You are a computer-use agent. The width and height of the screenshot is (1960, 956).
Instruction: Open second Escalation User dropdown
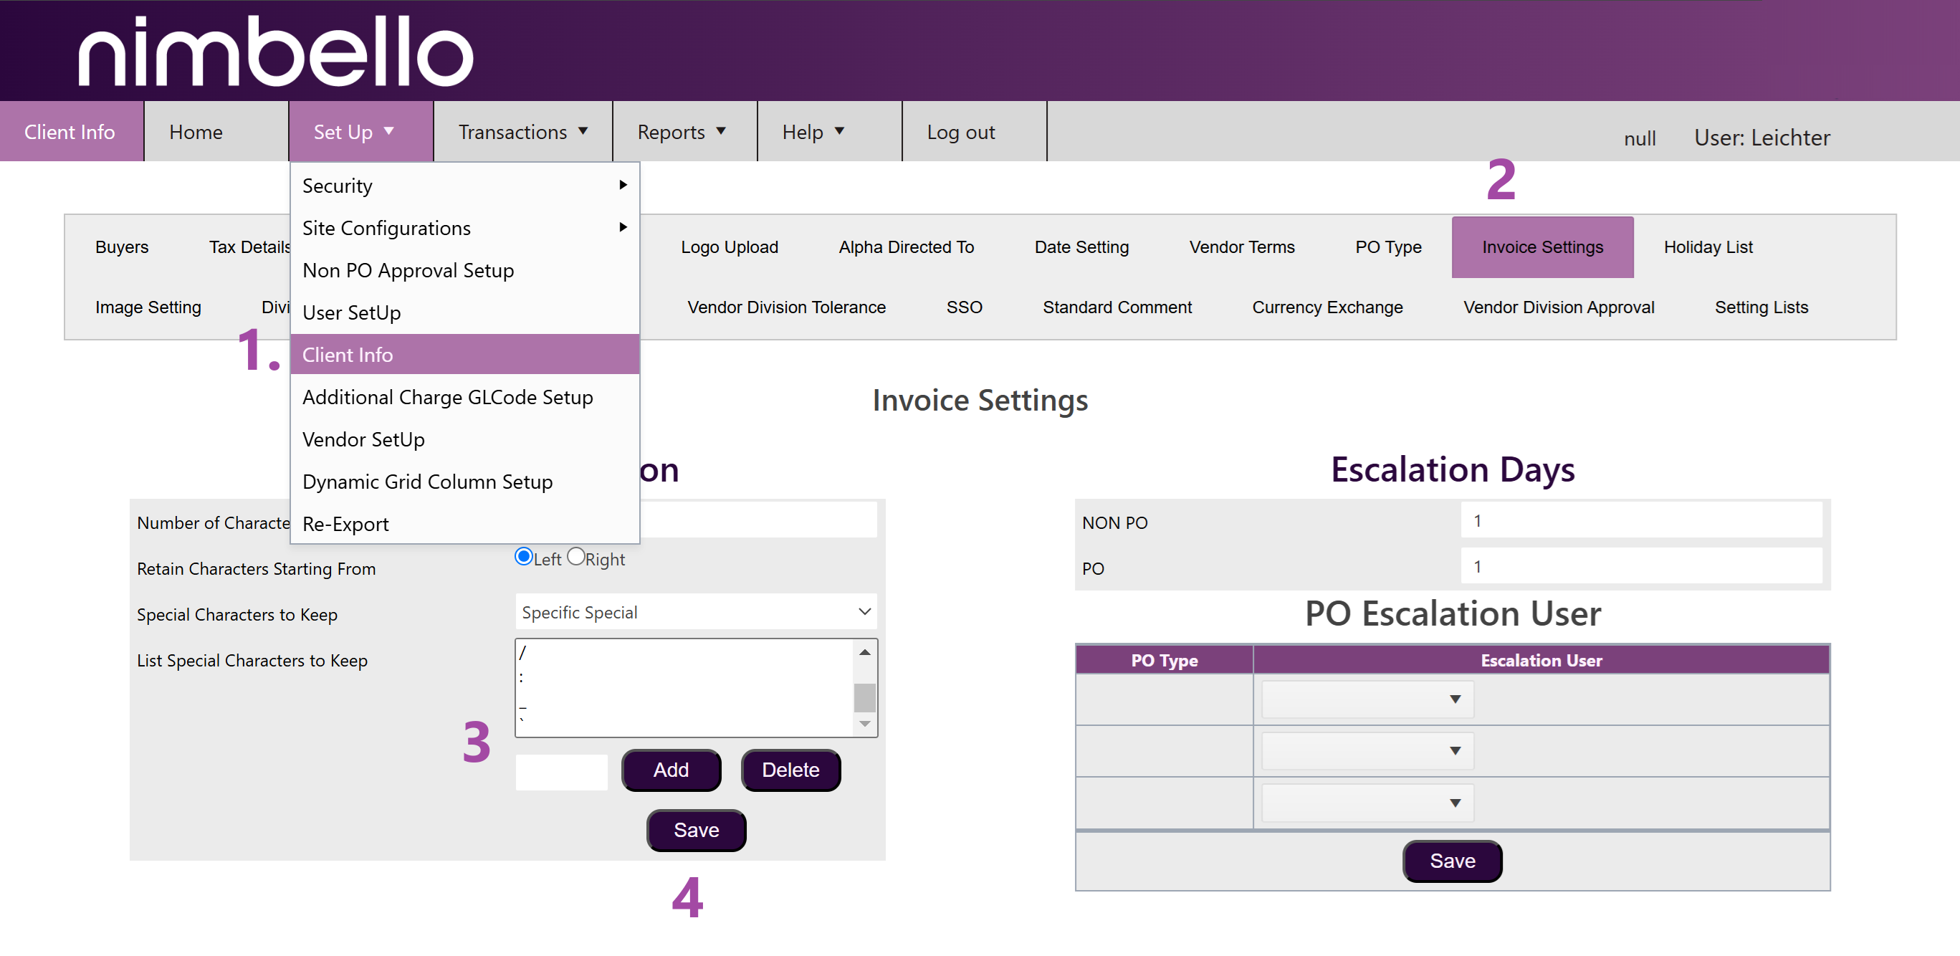1367,750
